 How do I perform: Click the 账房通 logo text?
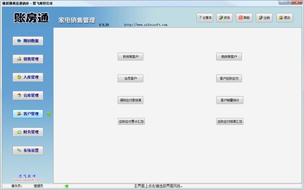coord(31,18)
